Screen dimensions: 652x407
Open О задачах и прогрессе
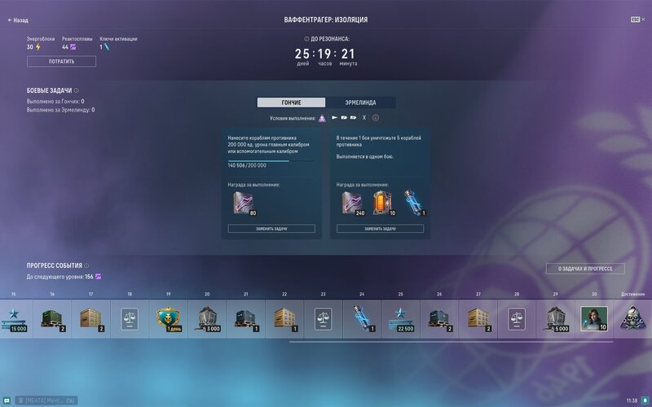pos(585,269)
